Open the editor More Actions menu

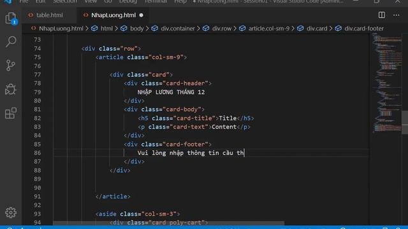pyautogui.click(x=397, y=15)
